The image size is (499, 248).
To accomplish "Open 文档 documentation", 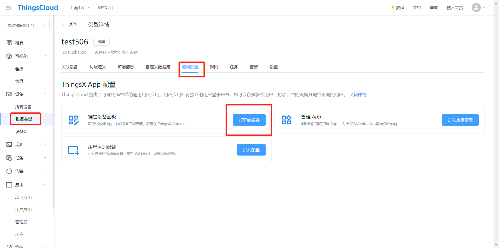I will click(x=417, y=8).
